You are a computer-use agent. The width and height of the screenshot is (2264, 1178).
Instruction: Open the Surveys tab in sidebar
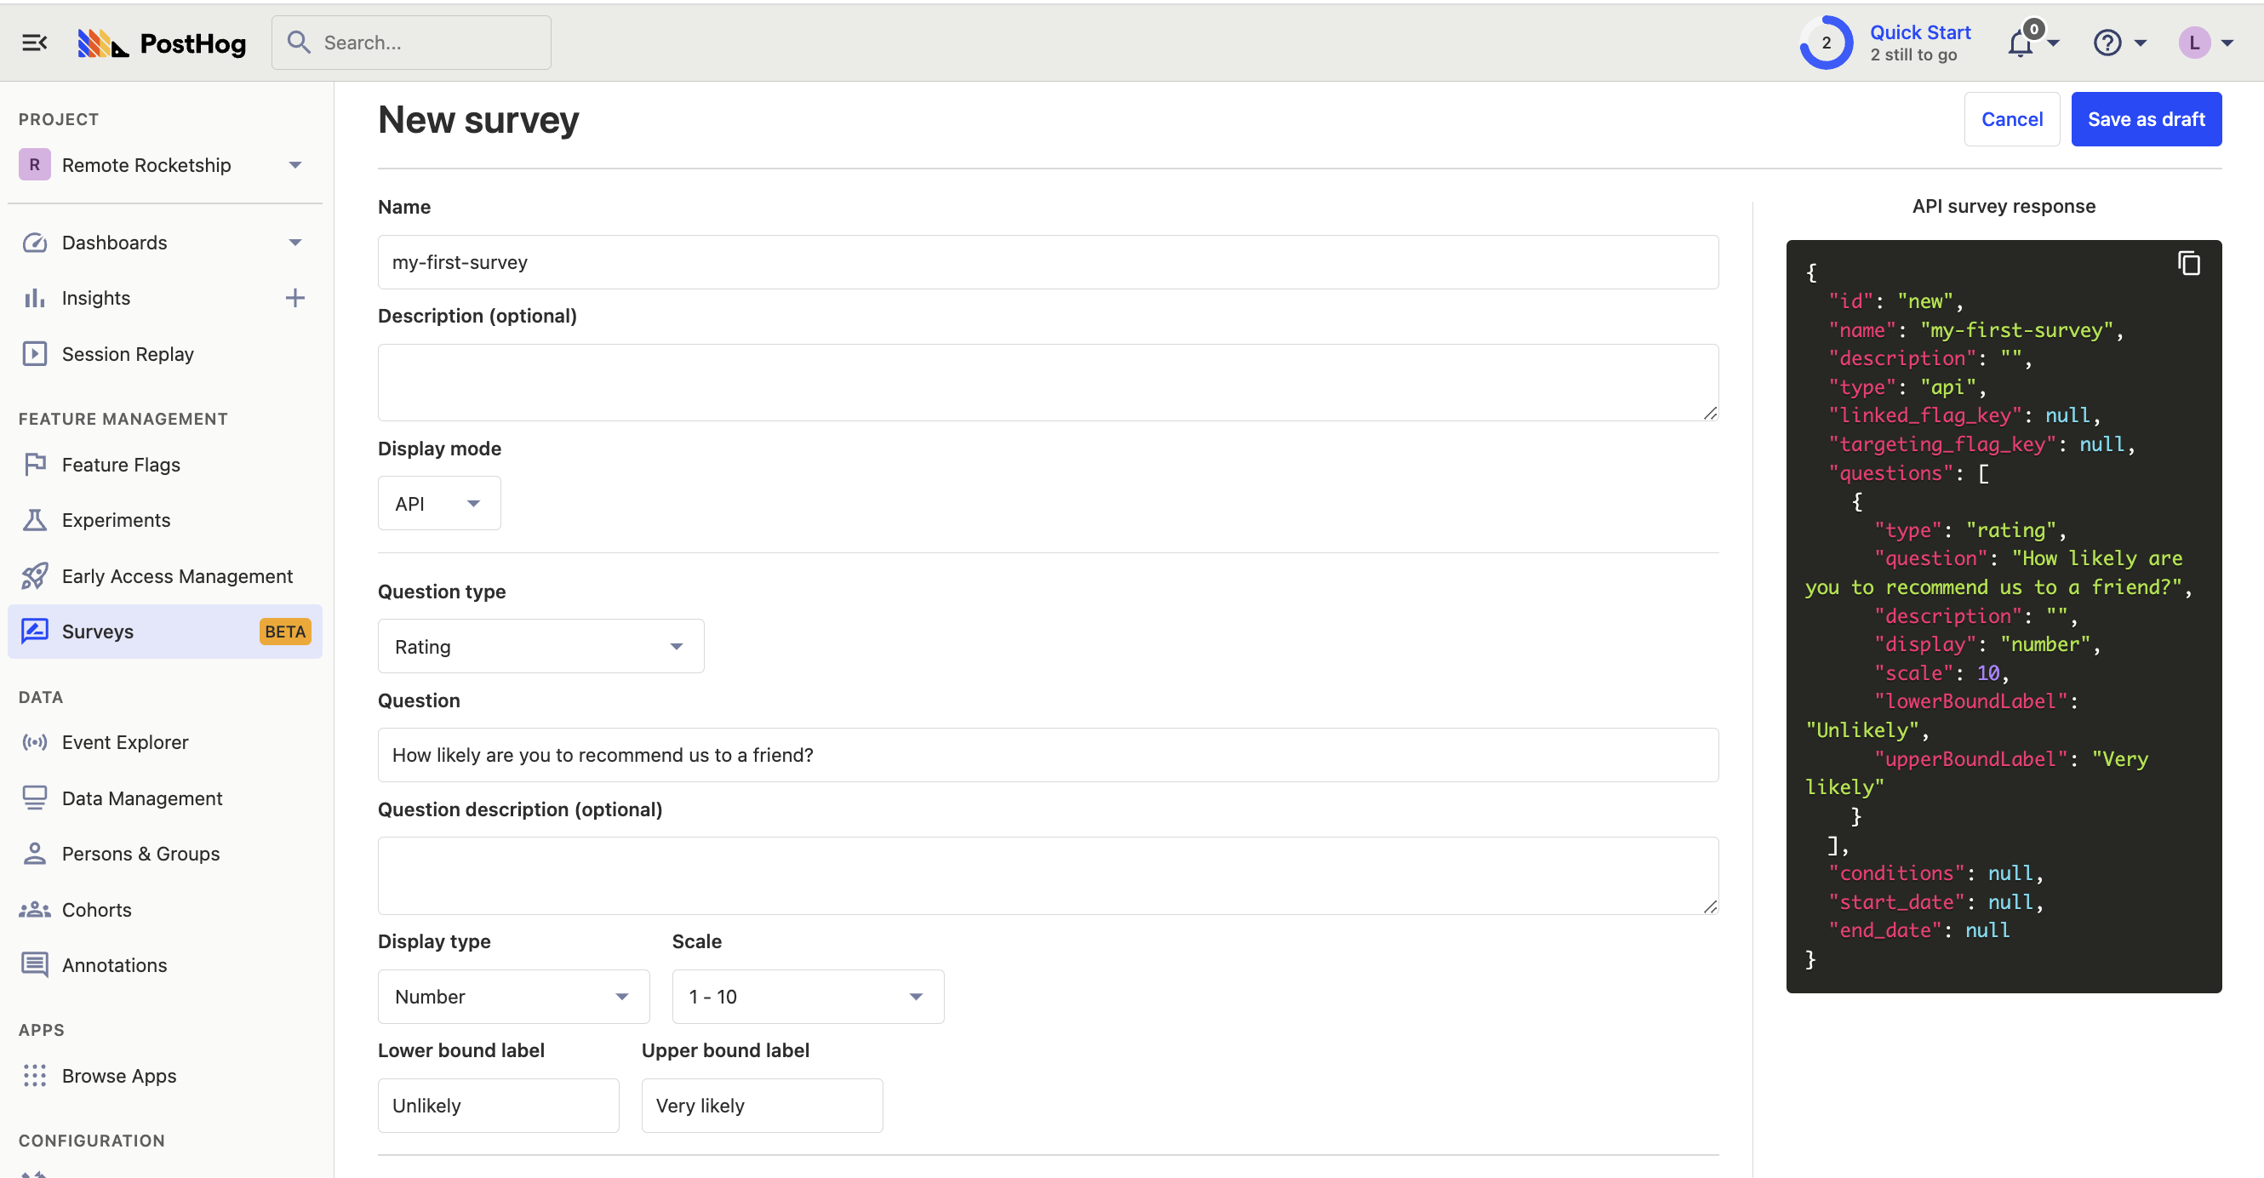[98, 632]
